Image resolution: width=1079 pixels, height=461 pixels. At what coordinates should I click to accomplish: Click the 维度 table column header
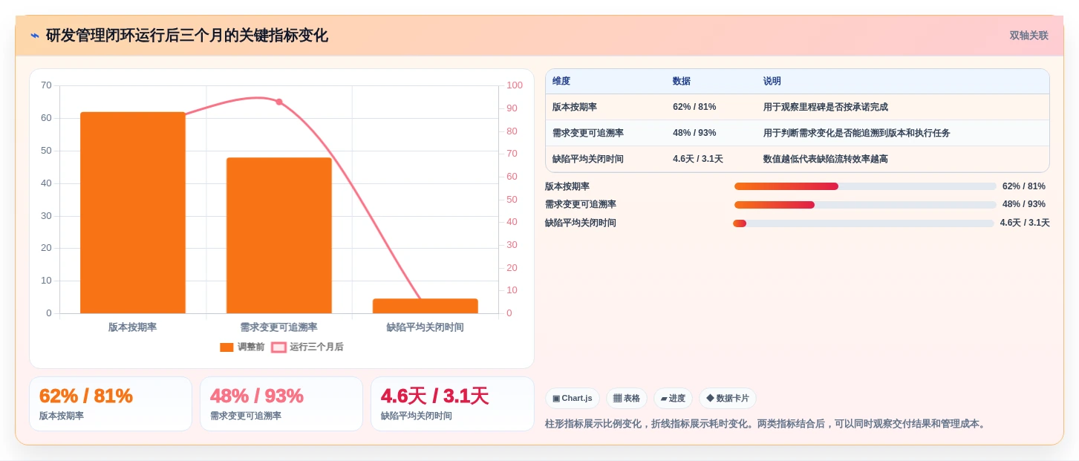point(561,82)
